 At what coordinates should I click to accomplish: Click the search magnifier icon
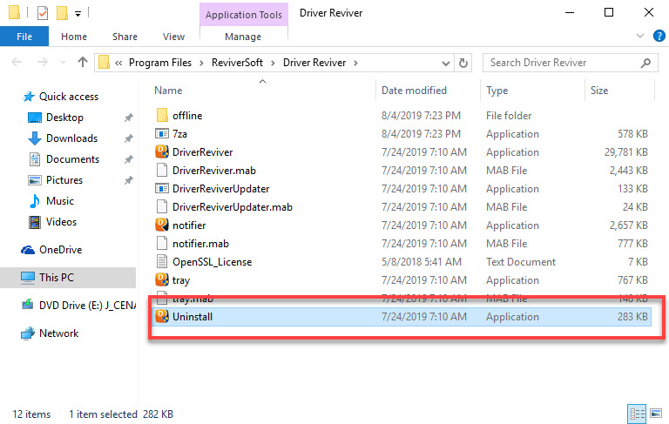click(646, 63)
